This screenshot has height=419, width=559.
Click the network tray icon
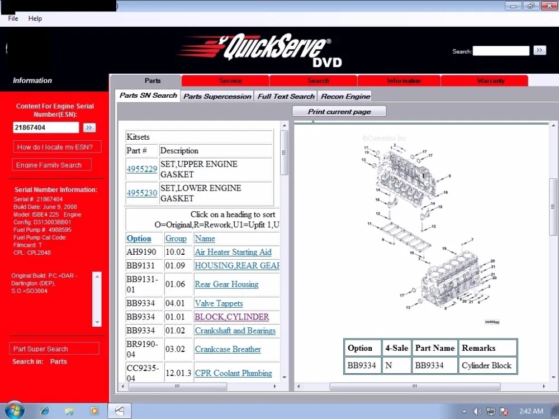click(491, 412)
